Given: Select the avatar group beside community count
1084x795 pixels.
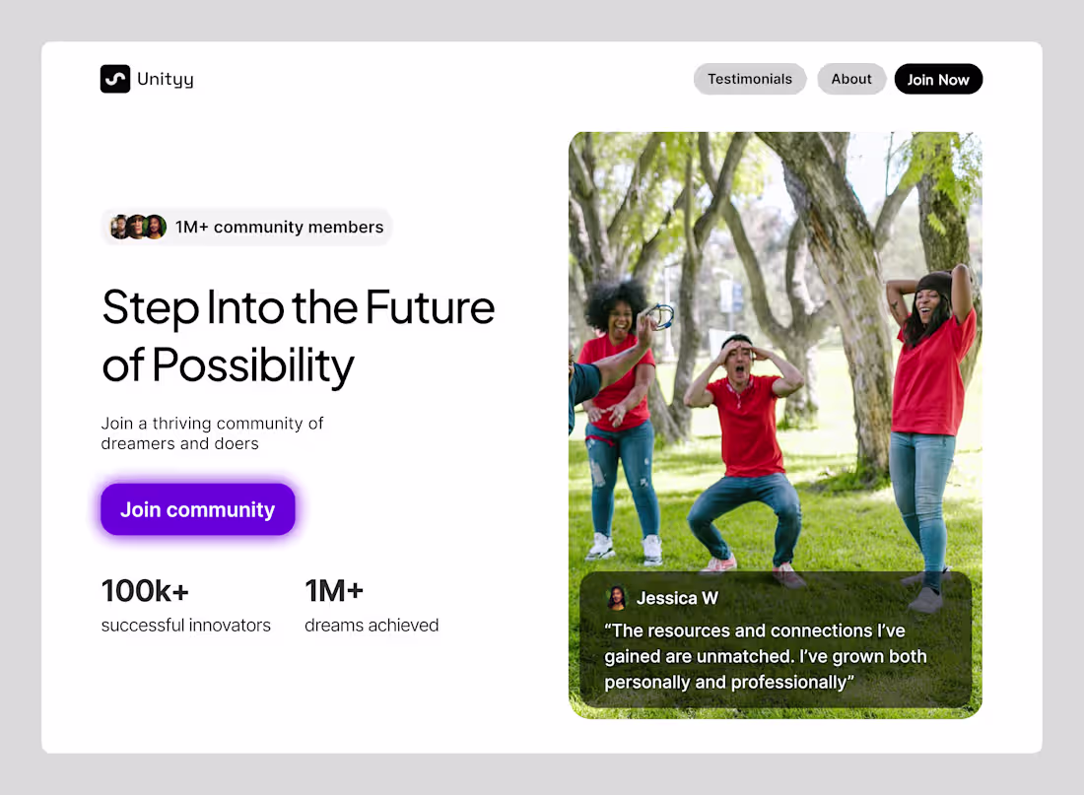Looking at the screenshot, I should click(x=135, y=227).
